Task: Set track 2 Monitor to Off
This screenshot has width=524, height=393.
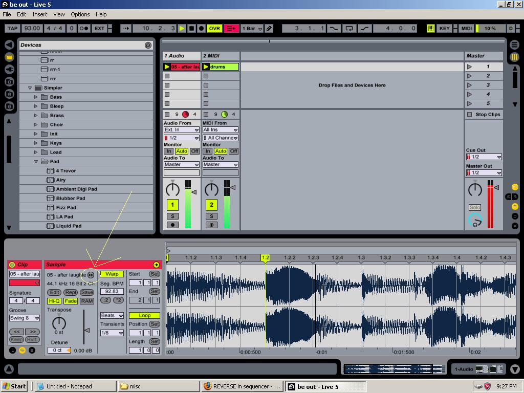Action: point(233,151)
